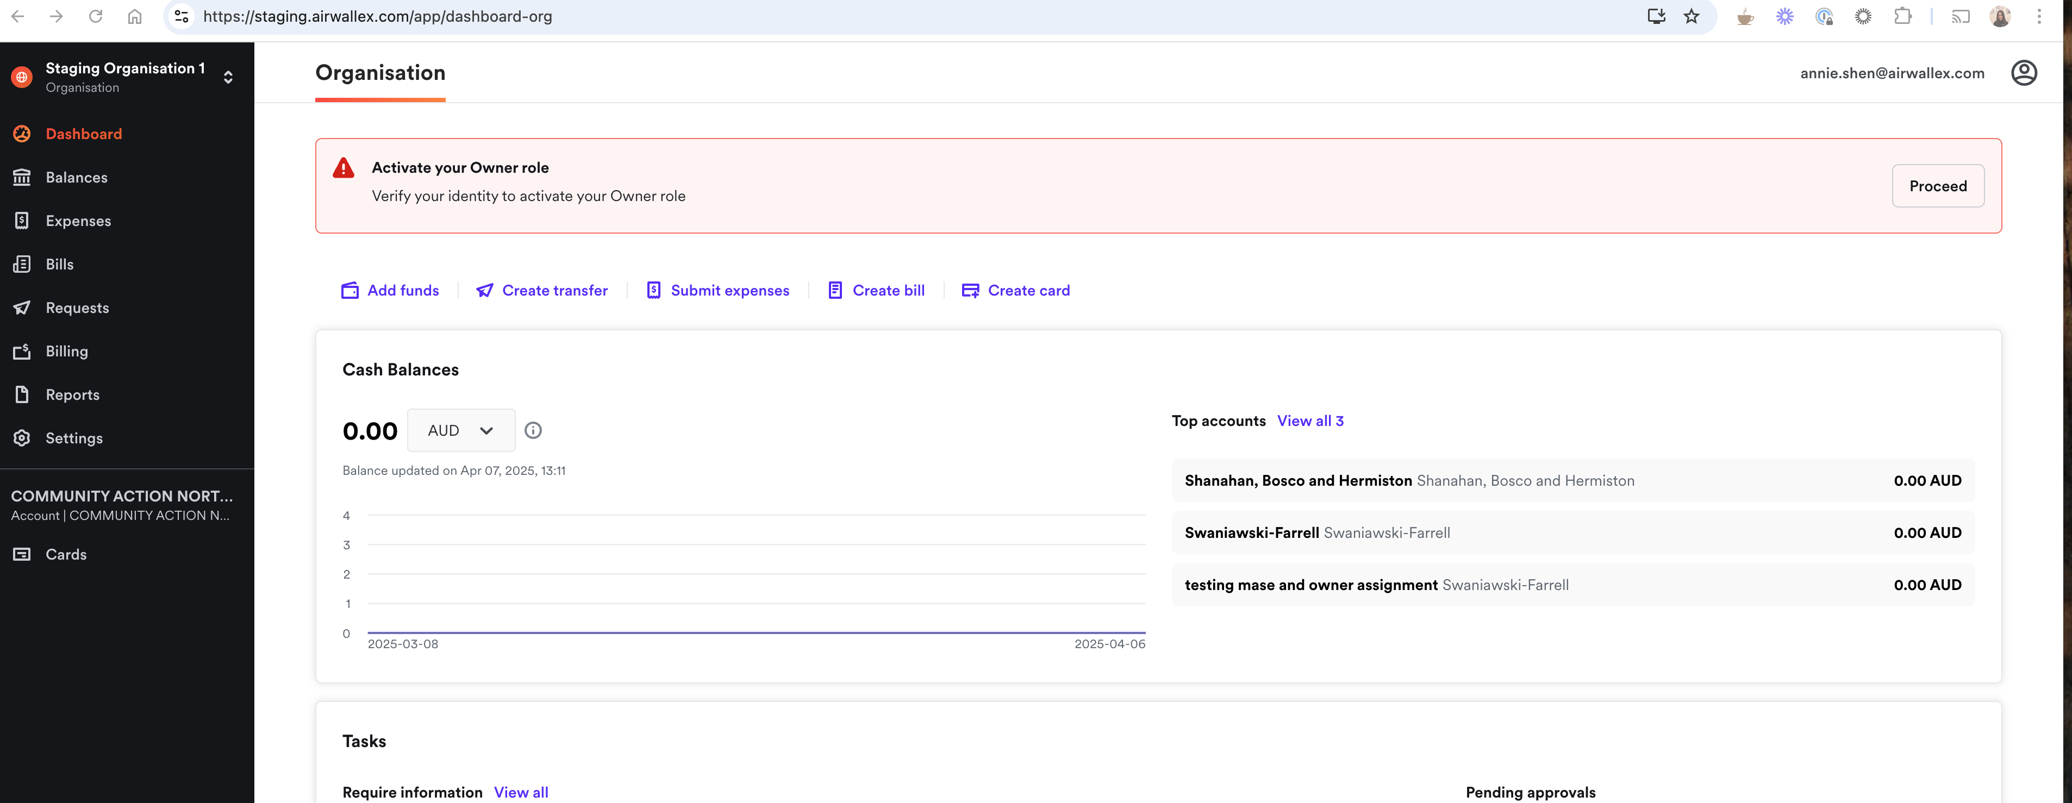Screen dimensions: 2072x803
Task: Open the browser extensions puzzle icon
Action: coord(1902,16)
